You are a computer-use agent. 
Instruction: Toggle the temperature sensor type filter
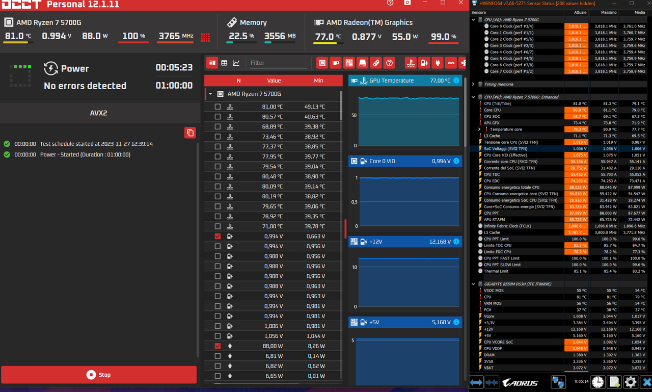[411, 63]
